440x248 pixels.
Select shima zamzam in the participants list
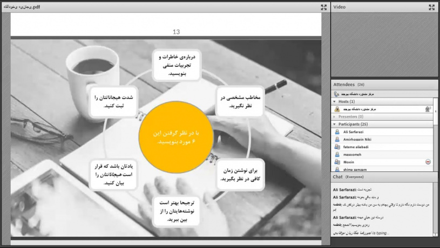tap(382, 169)
